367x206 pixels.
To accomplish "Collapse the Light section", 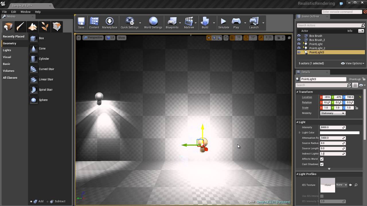I will click(x=298, y=122).
